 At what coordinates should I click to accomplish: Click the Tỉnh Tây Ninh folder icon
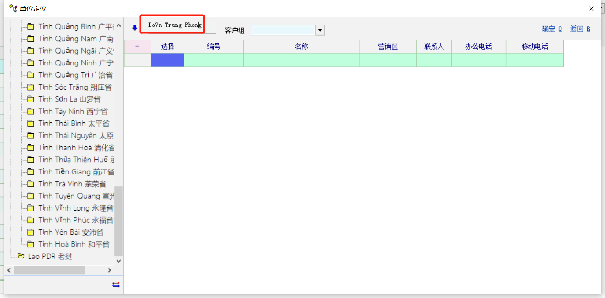[31, 112]
